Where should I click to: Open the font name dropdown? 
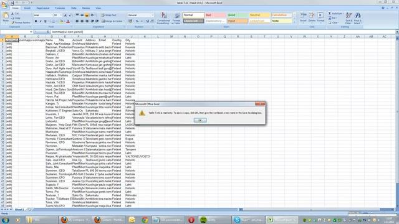[52, 15]
